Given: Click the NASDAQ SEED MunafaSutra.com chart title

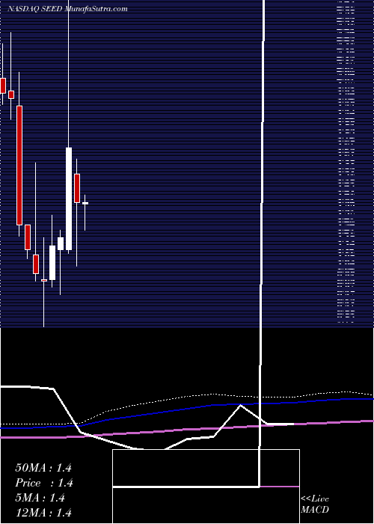Looking at the screenshot, I should [67, 9].
